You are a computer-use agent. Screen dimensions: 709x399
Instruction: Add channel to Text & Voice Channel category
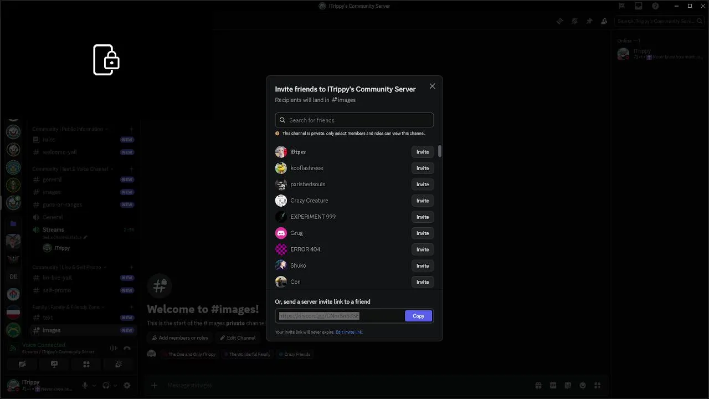point(131,169)
